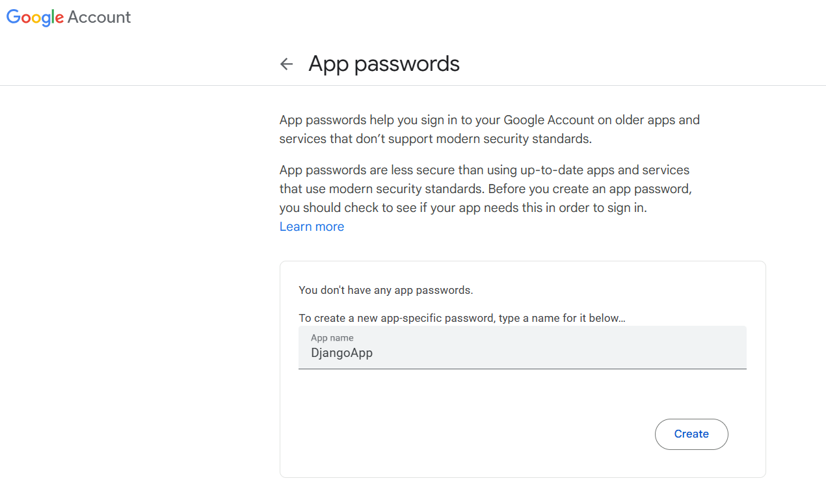Click the underline beneath the App name field
826x500 pixels.
(522, 369)
